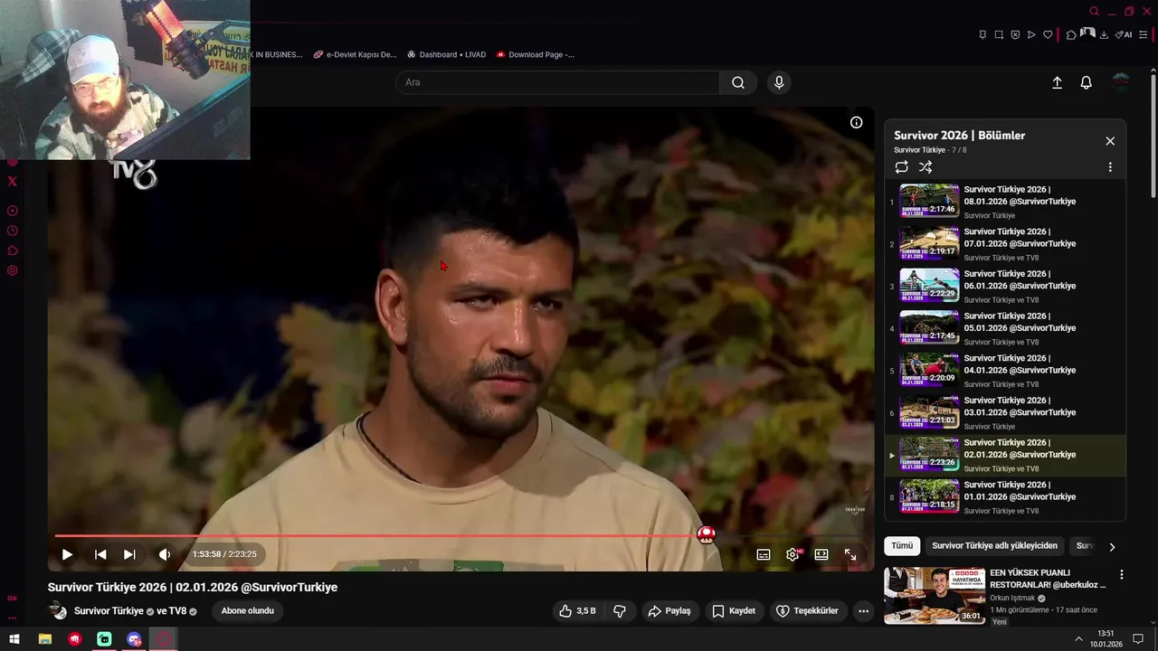Enter fullscreen on the video player

850,554
